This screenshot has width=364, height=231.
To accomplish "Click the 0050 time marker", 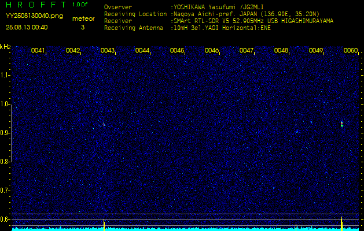I will (350, 50).
